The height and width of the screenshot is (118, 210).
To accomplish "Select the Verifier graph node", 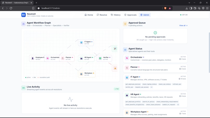I will [x=104, y=58].
